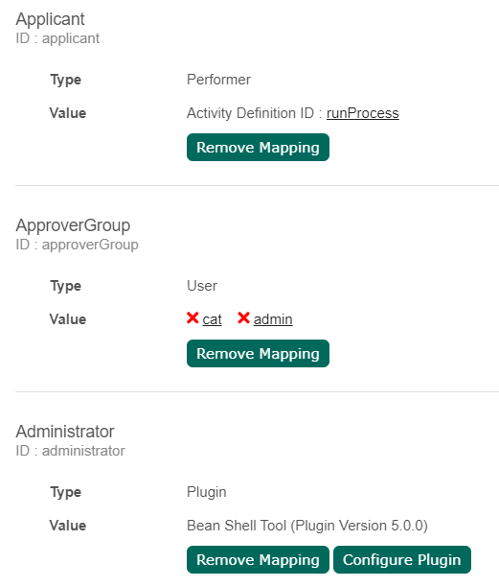Click the 'ID : administrator' text
Screen dimensions: 499x587
[70, 451]
